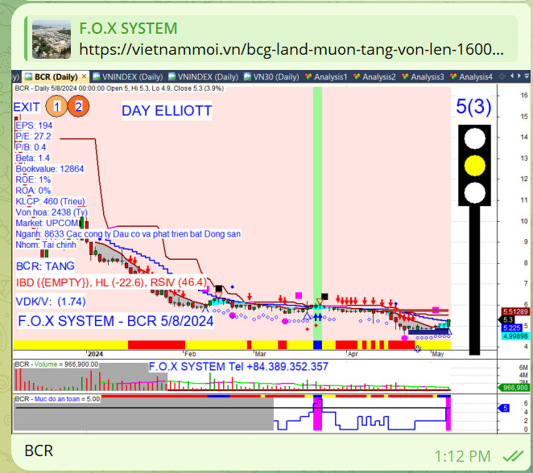Click the F.O.X SYSTEM link title

pos(128,28)
